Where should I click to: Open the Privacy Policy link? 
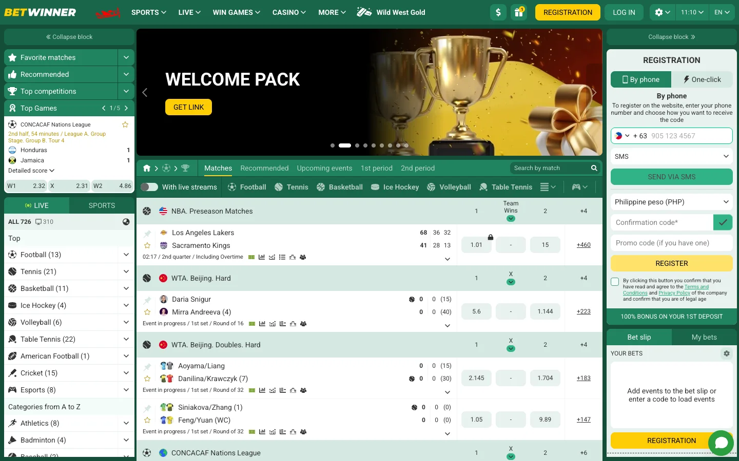tap(674, 293)
